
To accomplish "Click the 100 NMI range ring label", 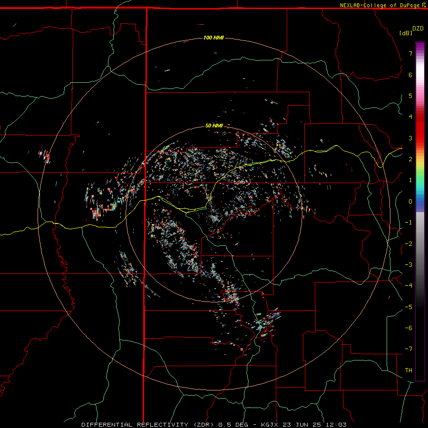I will pyautogui.click(x=214, y=38).
